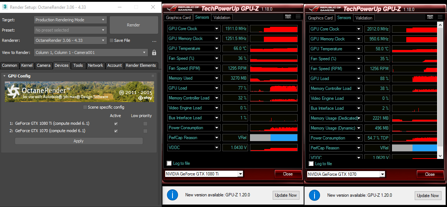Click scroll-down arrow in the GTX 1070 sensors list

point(441,156)
